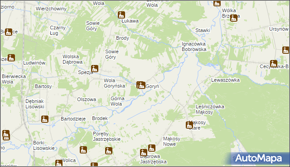Select the church icon next to Goryń
290x167 pixels.
pyautogui.click(x=141, y=85)
